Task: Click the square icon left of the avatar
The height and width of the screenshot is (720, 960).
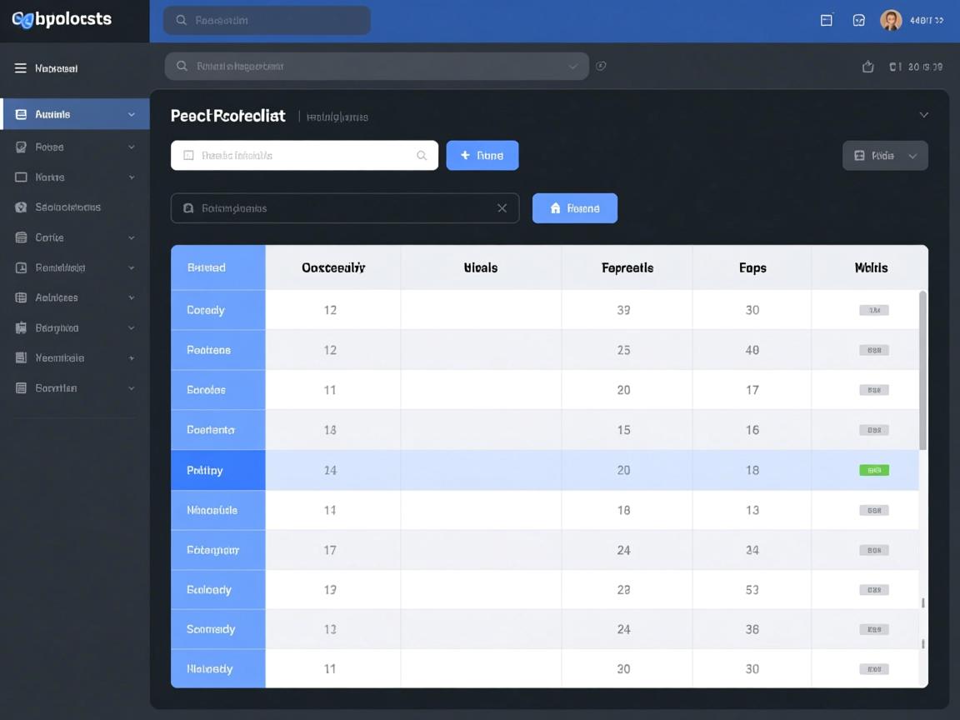Action: coord(859,21)
